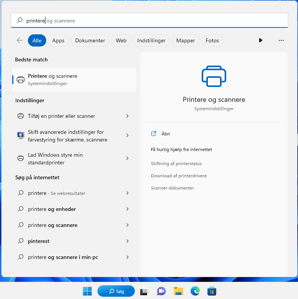Select 'Lad Windows styre min standardprinter' result

(x=74, y=159)
